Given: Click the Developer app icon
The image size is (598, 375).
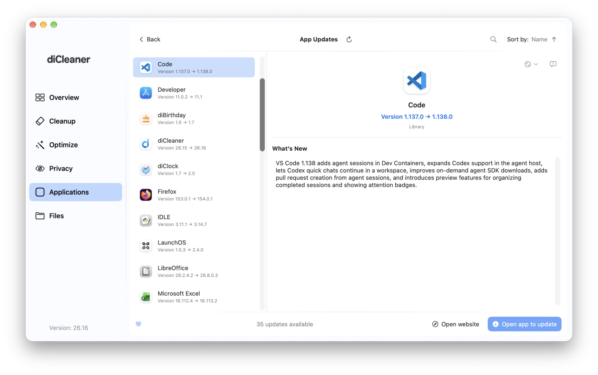Looking at the screenshot, I should [x=146, y=93].
